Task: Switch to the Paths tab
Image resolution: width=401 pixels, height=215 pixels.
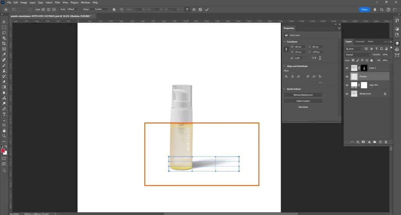Action: coord(370,42)
